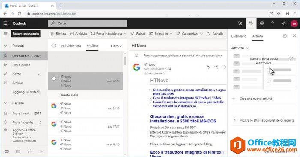Open the JV account avatar

click(294, 23)
